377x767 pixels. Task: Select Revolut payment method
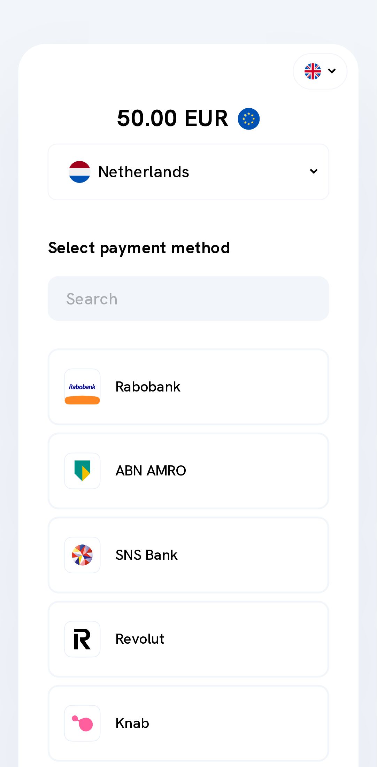[188, 639]
